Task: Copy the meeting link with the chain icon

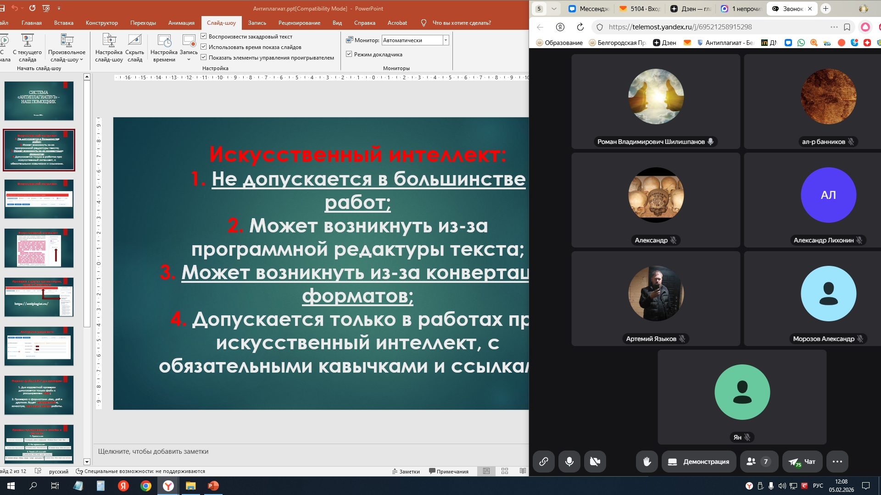Action: coord(543,462)
